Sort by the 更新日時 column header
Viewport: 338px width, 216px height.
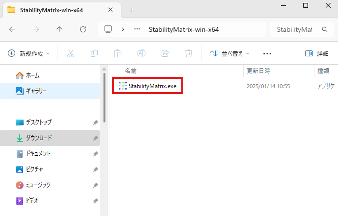coord(258,71)
